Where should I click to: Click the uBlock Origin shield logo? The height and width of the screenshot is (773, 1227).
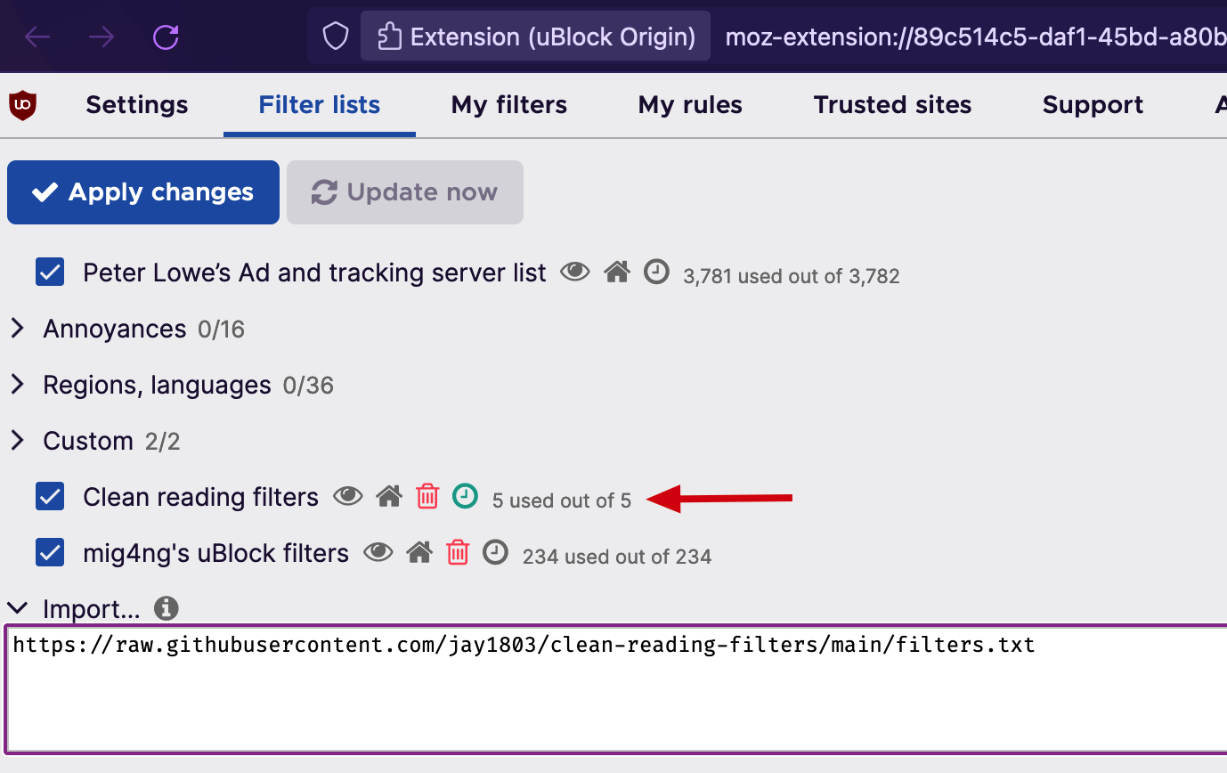coord(22,105)
